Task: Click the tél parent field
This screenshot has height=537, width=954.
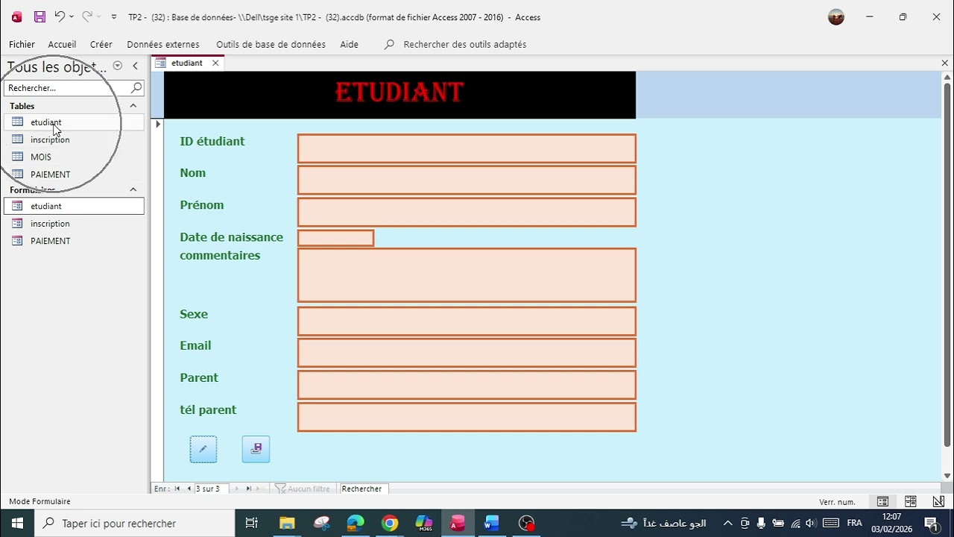Action: pos(467,417)
